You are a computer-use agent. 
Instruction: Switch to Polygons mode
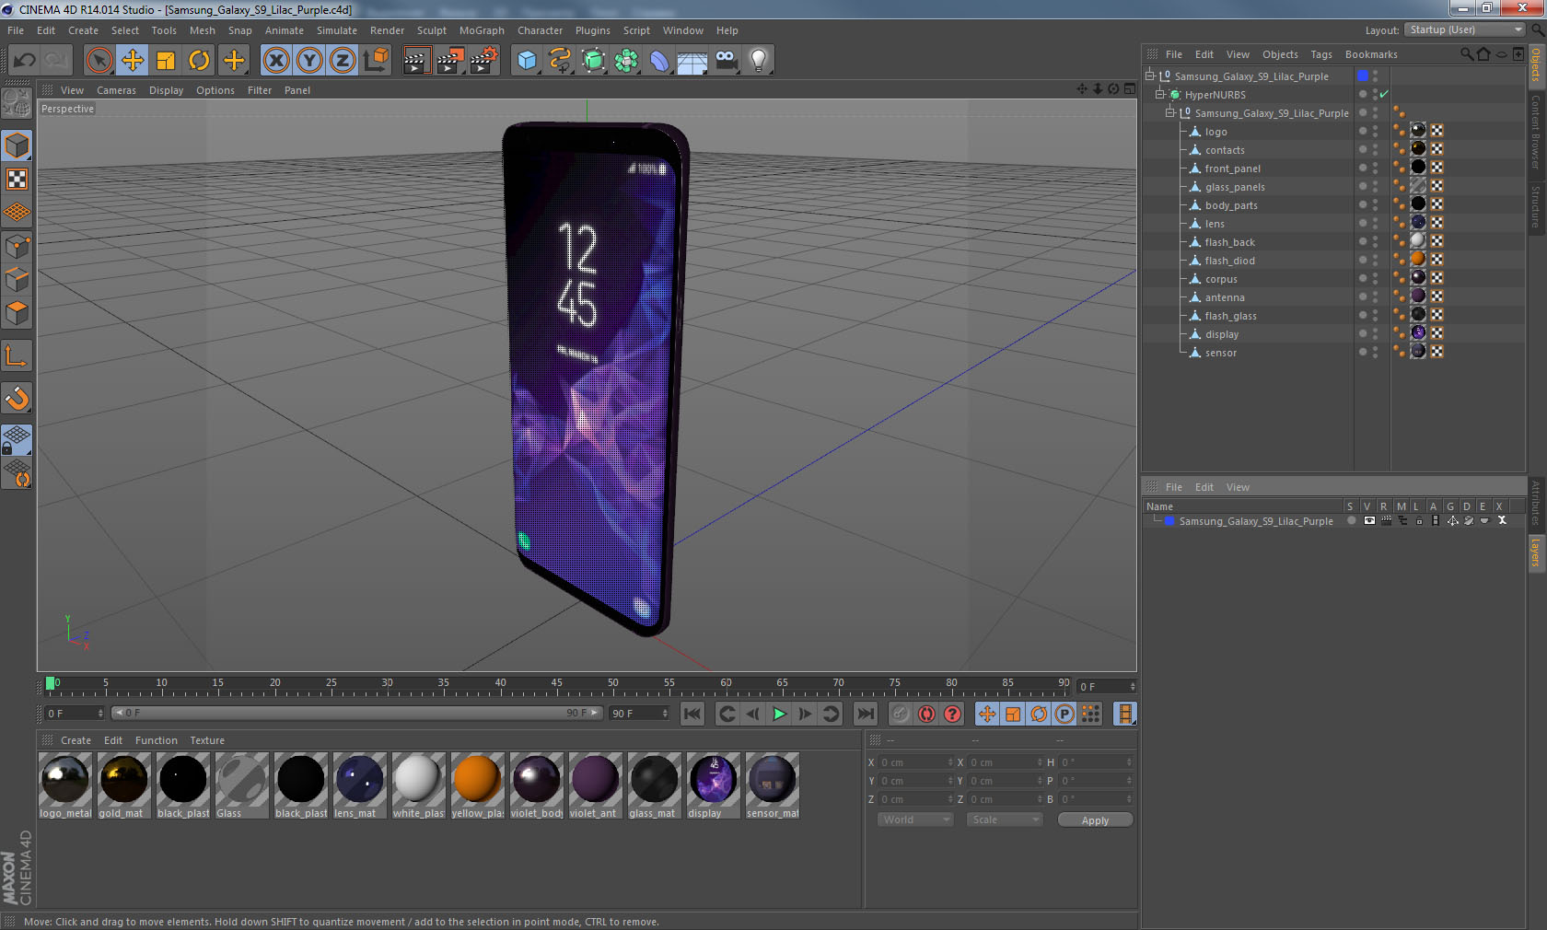[x=17, y=313]
